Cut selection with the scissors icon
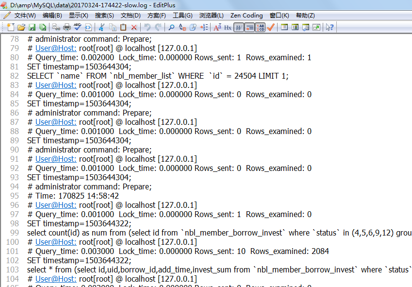The width and height of the screenshot is (412, 287). pos(101,27)
